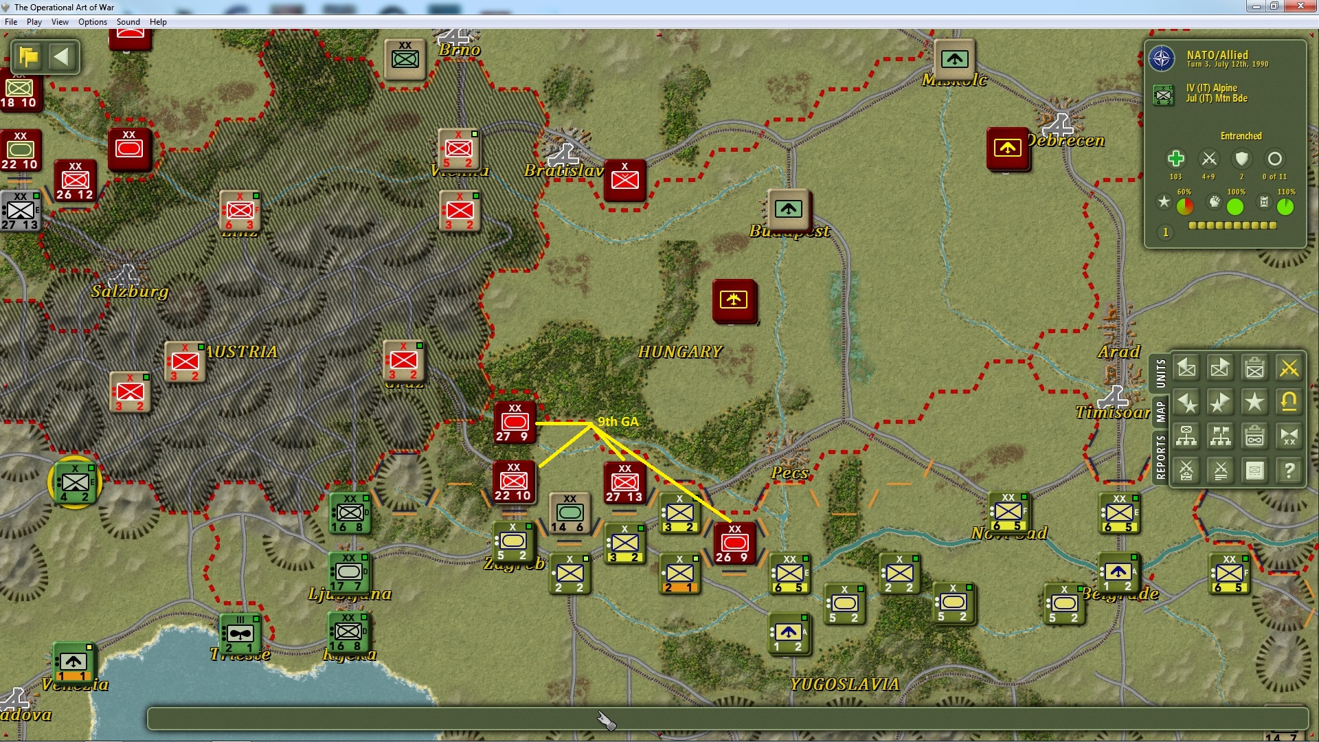Click the yellow flag button
This screenshot has height=742, width=1319.
point(29,56)
